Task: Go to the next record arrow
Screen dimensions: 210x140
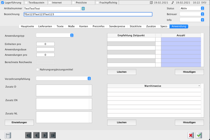Action: (45, 135)
